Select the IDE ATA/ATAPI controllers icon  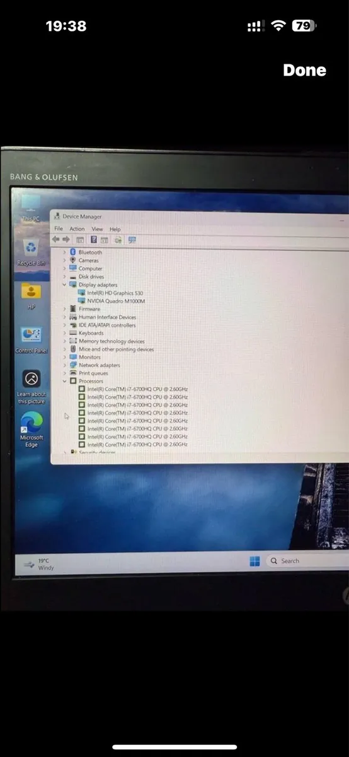73,325
